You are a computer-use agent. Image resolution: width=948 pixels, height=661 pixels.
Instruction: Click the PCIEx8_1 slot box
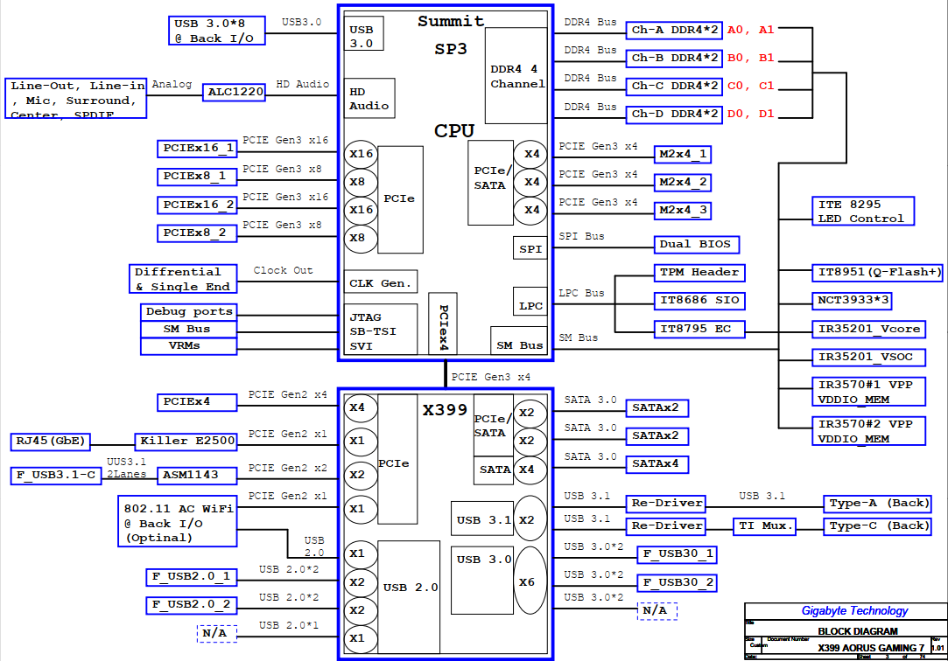click(x=196, y=177)
